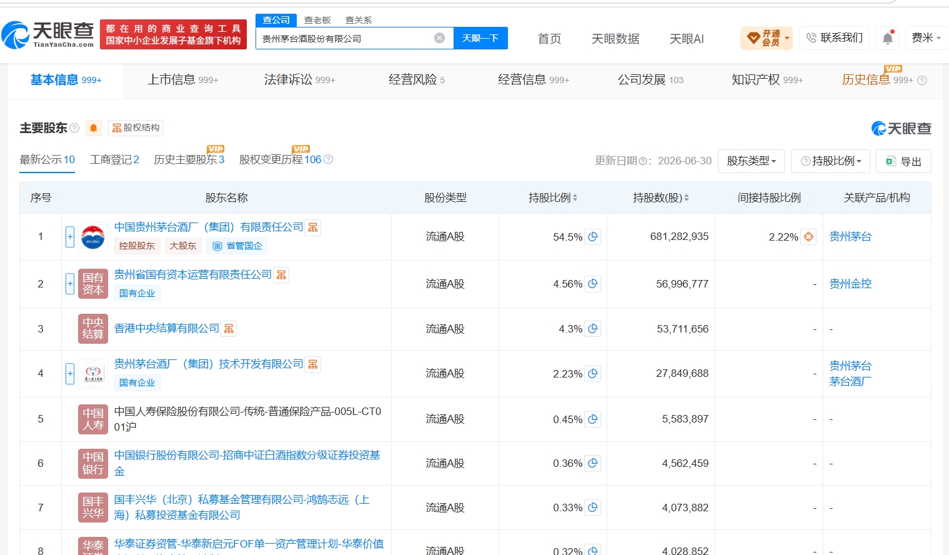
Task: Select 查关系 search mode tab
Action: point(359,21)
